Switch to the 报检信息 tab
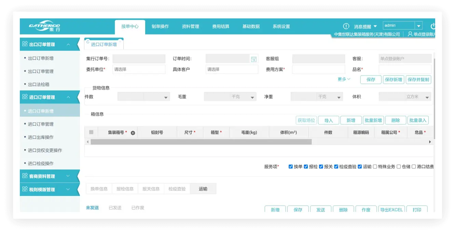The height and width of the screenshot is (231, 455). (x=125, y=189)
